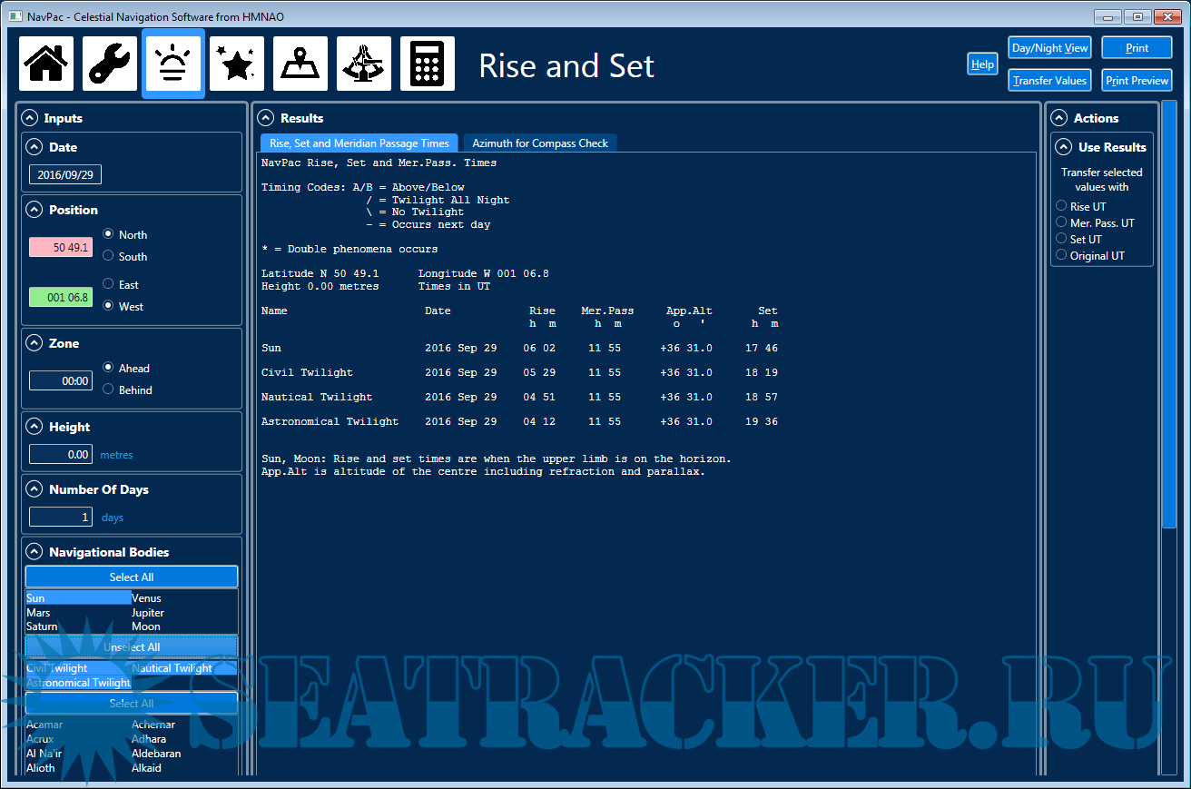This screenshot has width=1191, height=789.
Task: Click the Day/Night View button
Action: pyautogui.click(x=1049, y=48)
